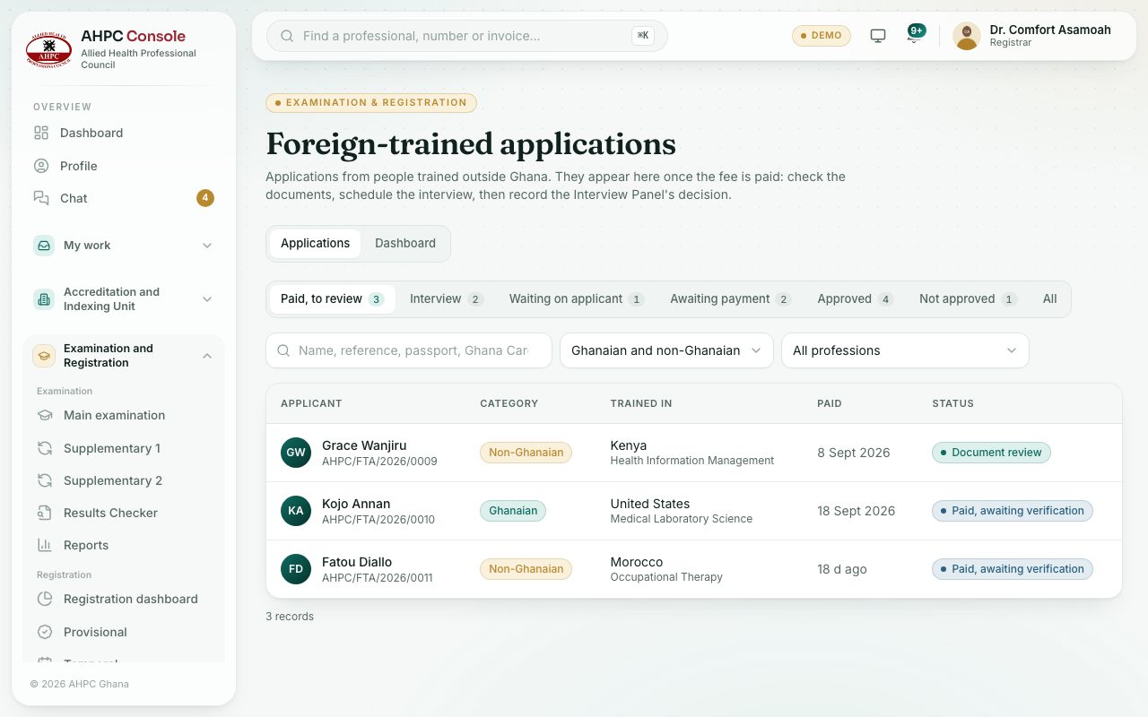
Task: Click Dr. Comfort Asamoah's avatar
Action: (967, 36)
